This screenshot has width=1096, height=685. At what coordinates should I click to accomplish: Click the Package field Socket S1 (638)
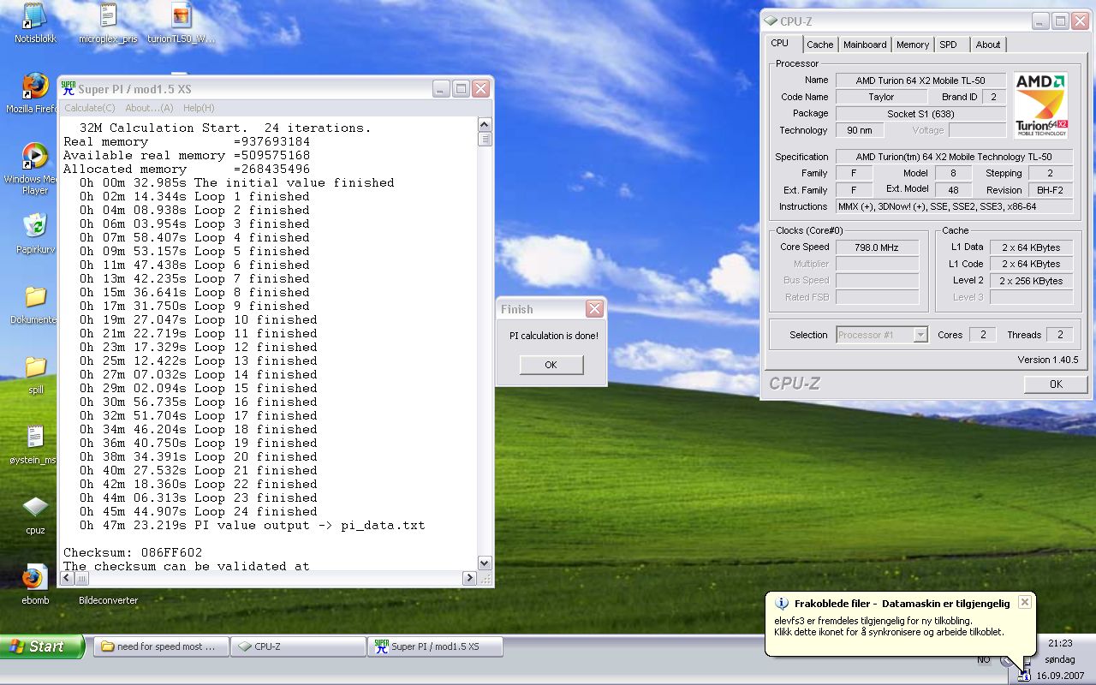click(x=920, y=114)
